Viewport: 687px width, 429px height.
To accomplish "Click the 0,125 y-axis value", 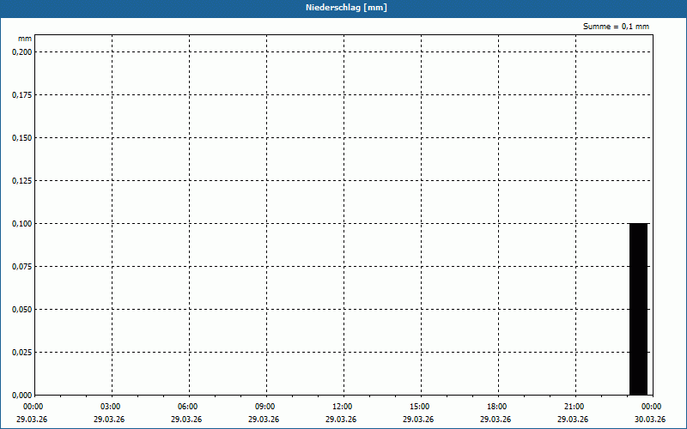I will coord(21,180).
